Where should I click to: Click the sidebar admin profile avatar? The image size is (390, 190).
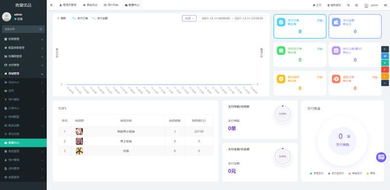[6, 17]
